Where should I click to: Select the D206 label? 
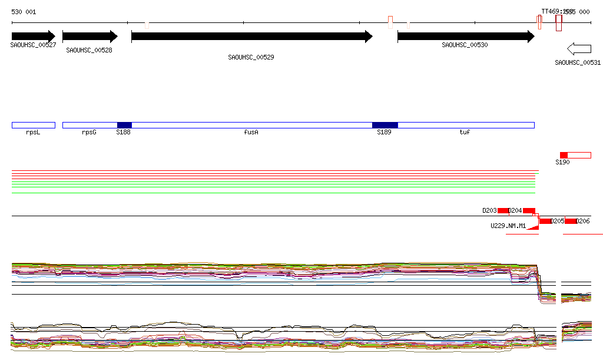click(x=583, y=222)
